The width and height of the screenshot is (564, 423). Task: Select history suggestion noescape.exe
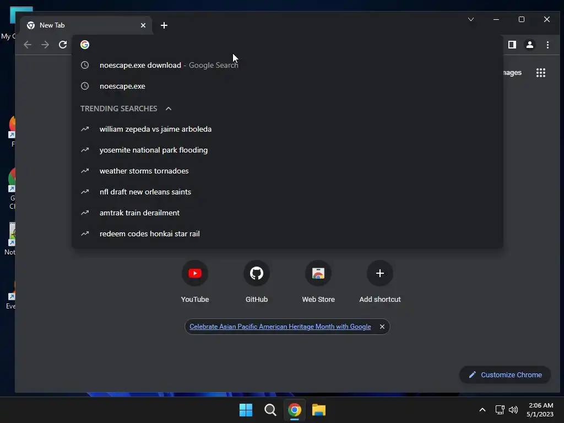pos(287,86)
